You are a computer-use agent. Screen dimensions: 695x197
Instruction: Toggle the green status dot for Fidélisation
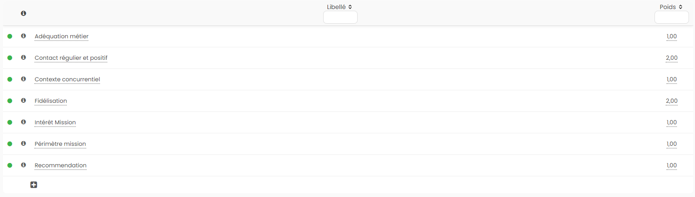click(x=10, y=101)
